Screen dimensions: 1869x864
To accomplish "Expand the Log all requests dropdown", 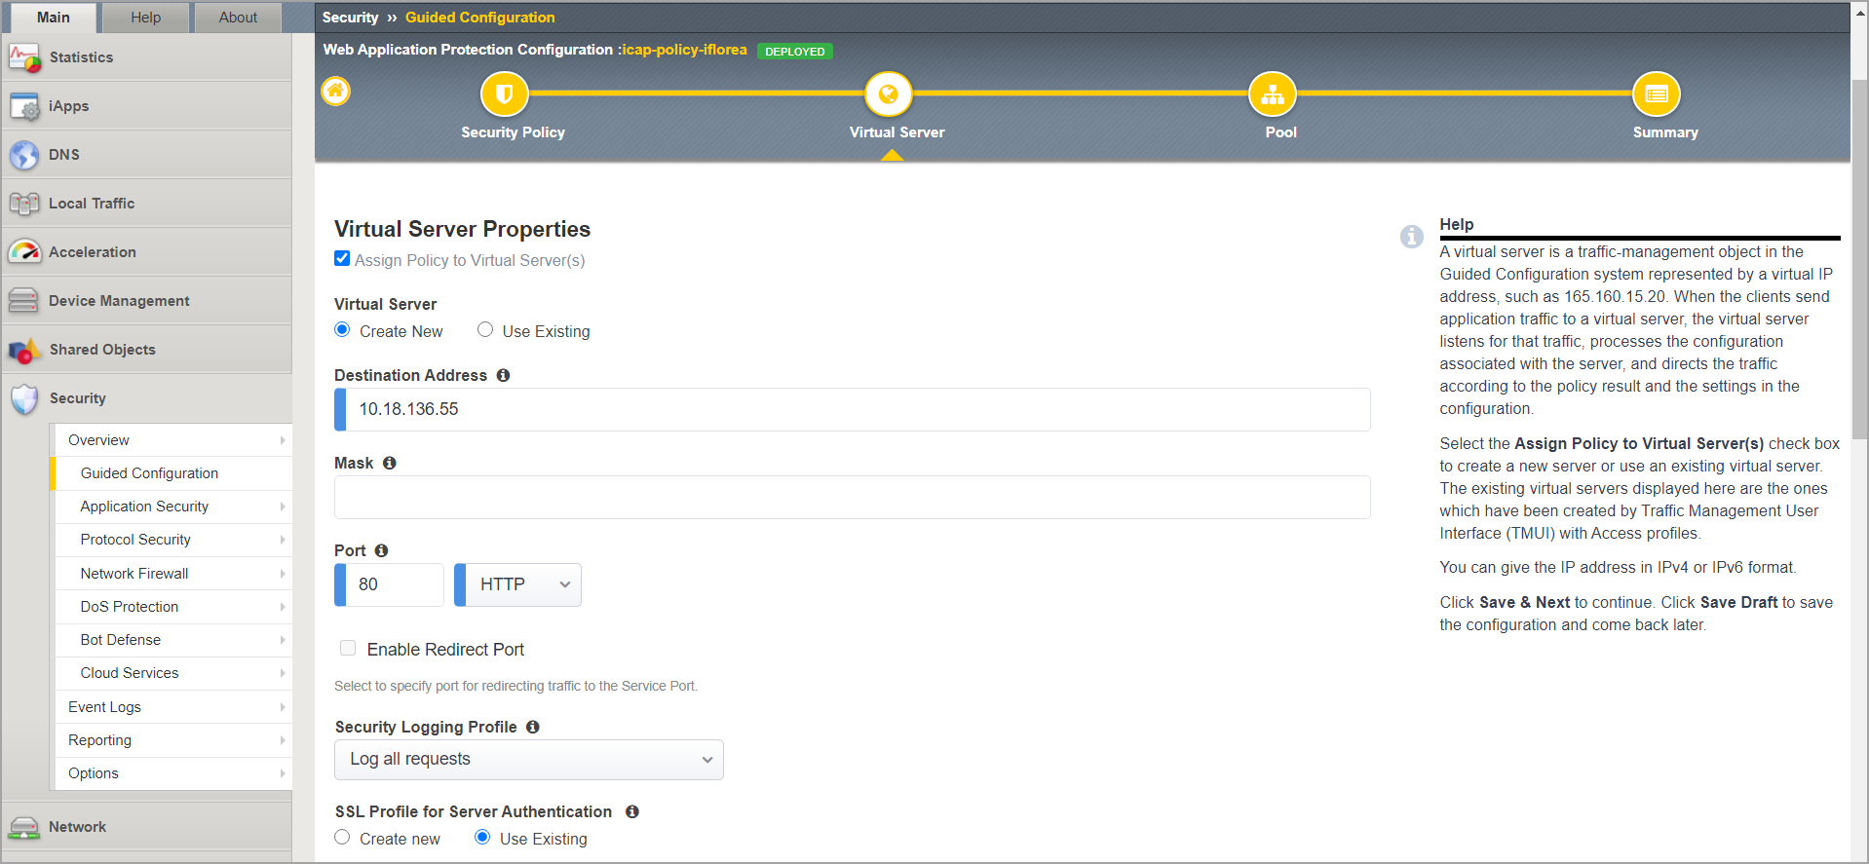I will pos(528,760).
